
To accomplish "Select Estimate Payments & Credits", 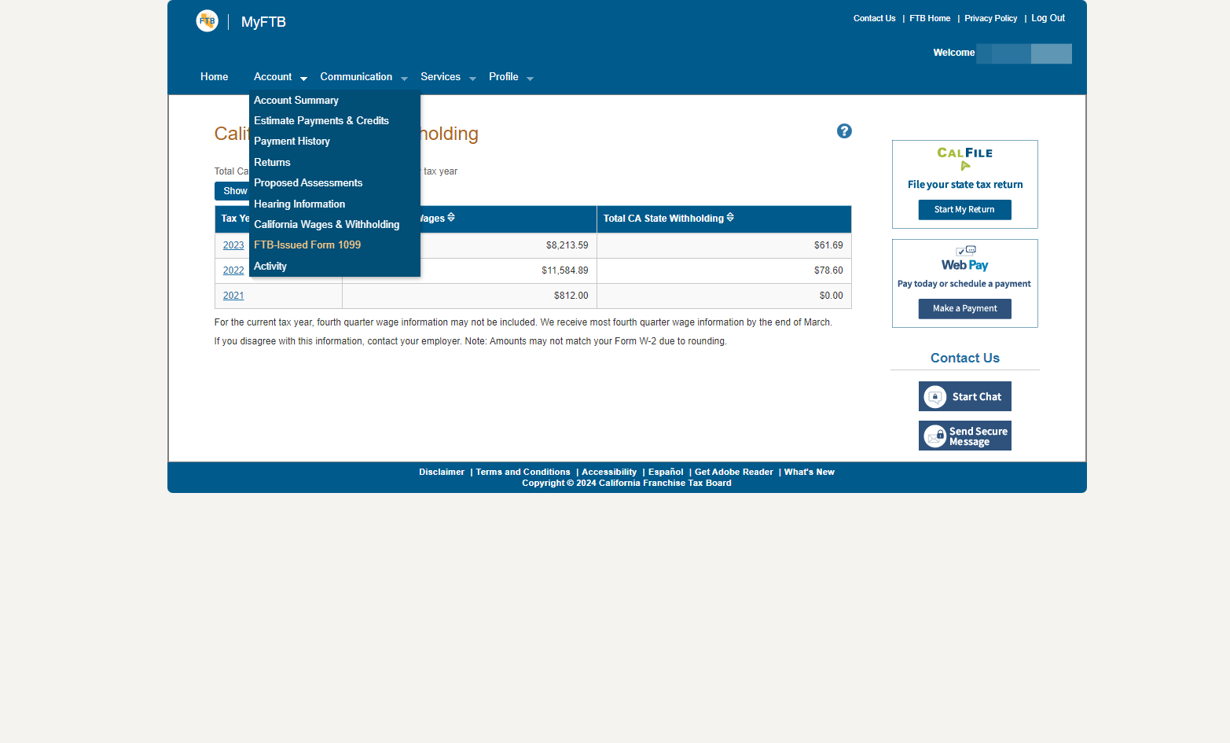I will coord(321,121).
